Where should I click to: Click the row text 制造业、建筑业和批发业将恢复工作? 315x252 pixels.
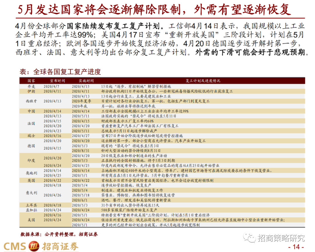[x=132, y=190]
